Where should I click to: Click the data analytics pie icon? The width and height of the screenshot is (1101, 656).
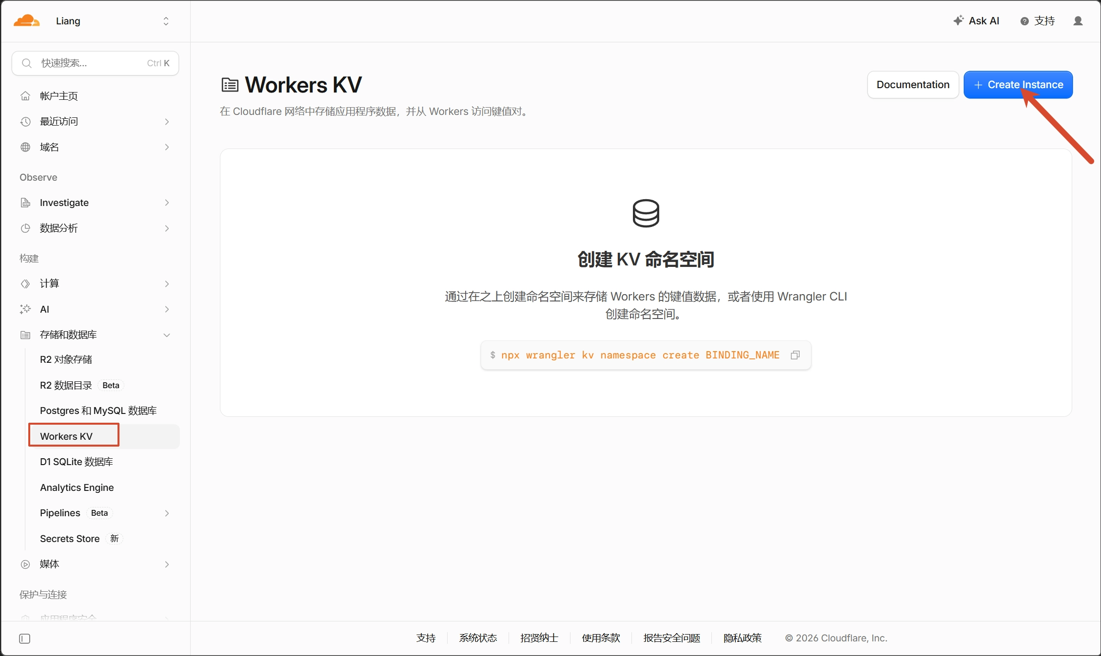tap(25, 228)
